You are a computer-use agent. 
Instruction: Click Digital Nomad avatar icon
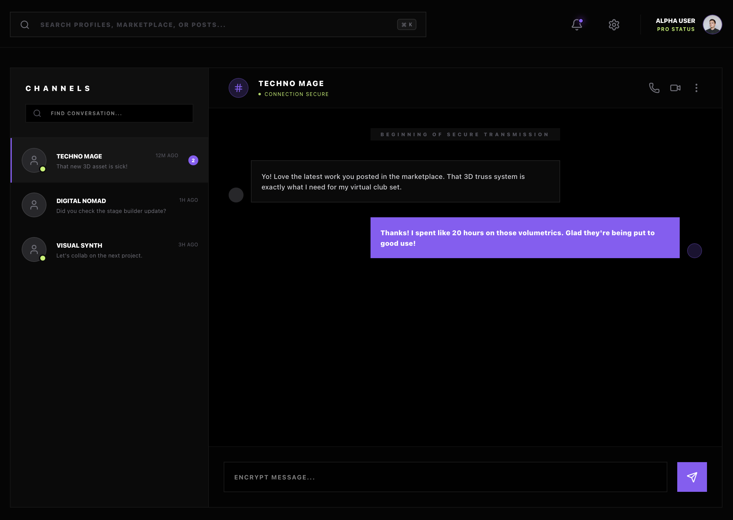(x=34, y=205)
